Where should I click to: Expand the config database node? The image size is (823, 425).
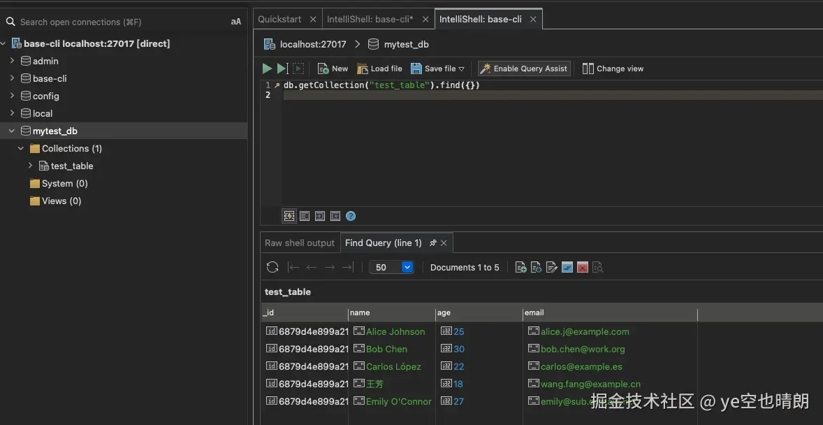click(12, 96)
